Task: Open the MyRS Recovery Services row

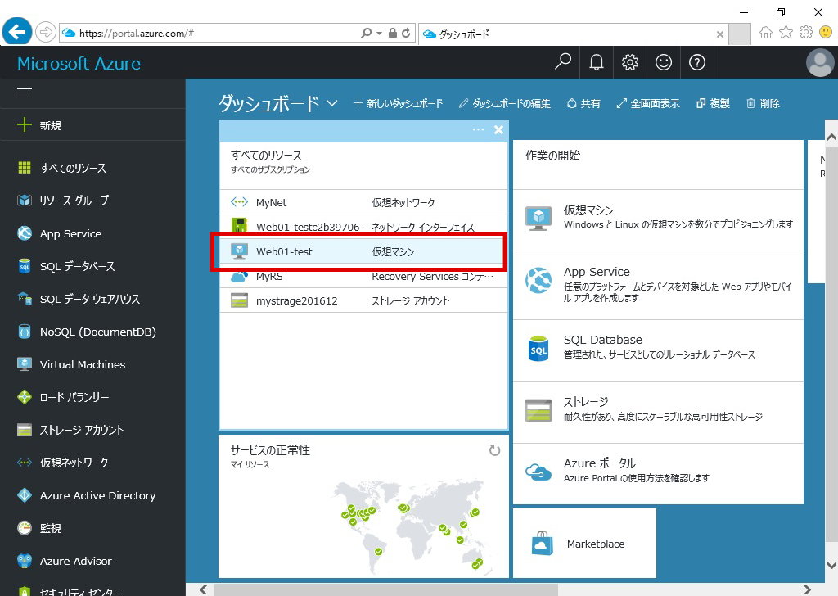Action: [363, 276]
